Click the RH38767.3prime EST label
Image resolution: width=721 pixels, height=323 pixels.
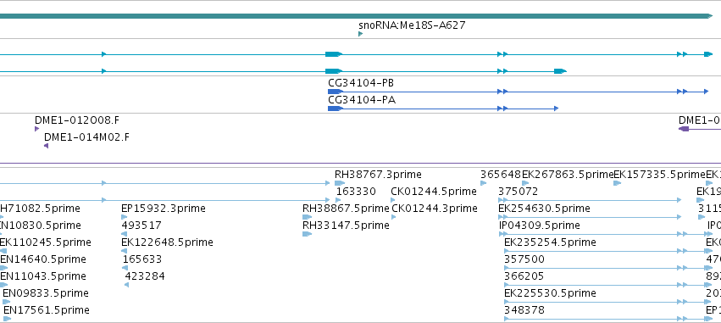[378, 175]
